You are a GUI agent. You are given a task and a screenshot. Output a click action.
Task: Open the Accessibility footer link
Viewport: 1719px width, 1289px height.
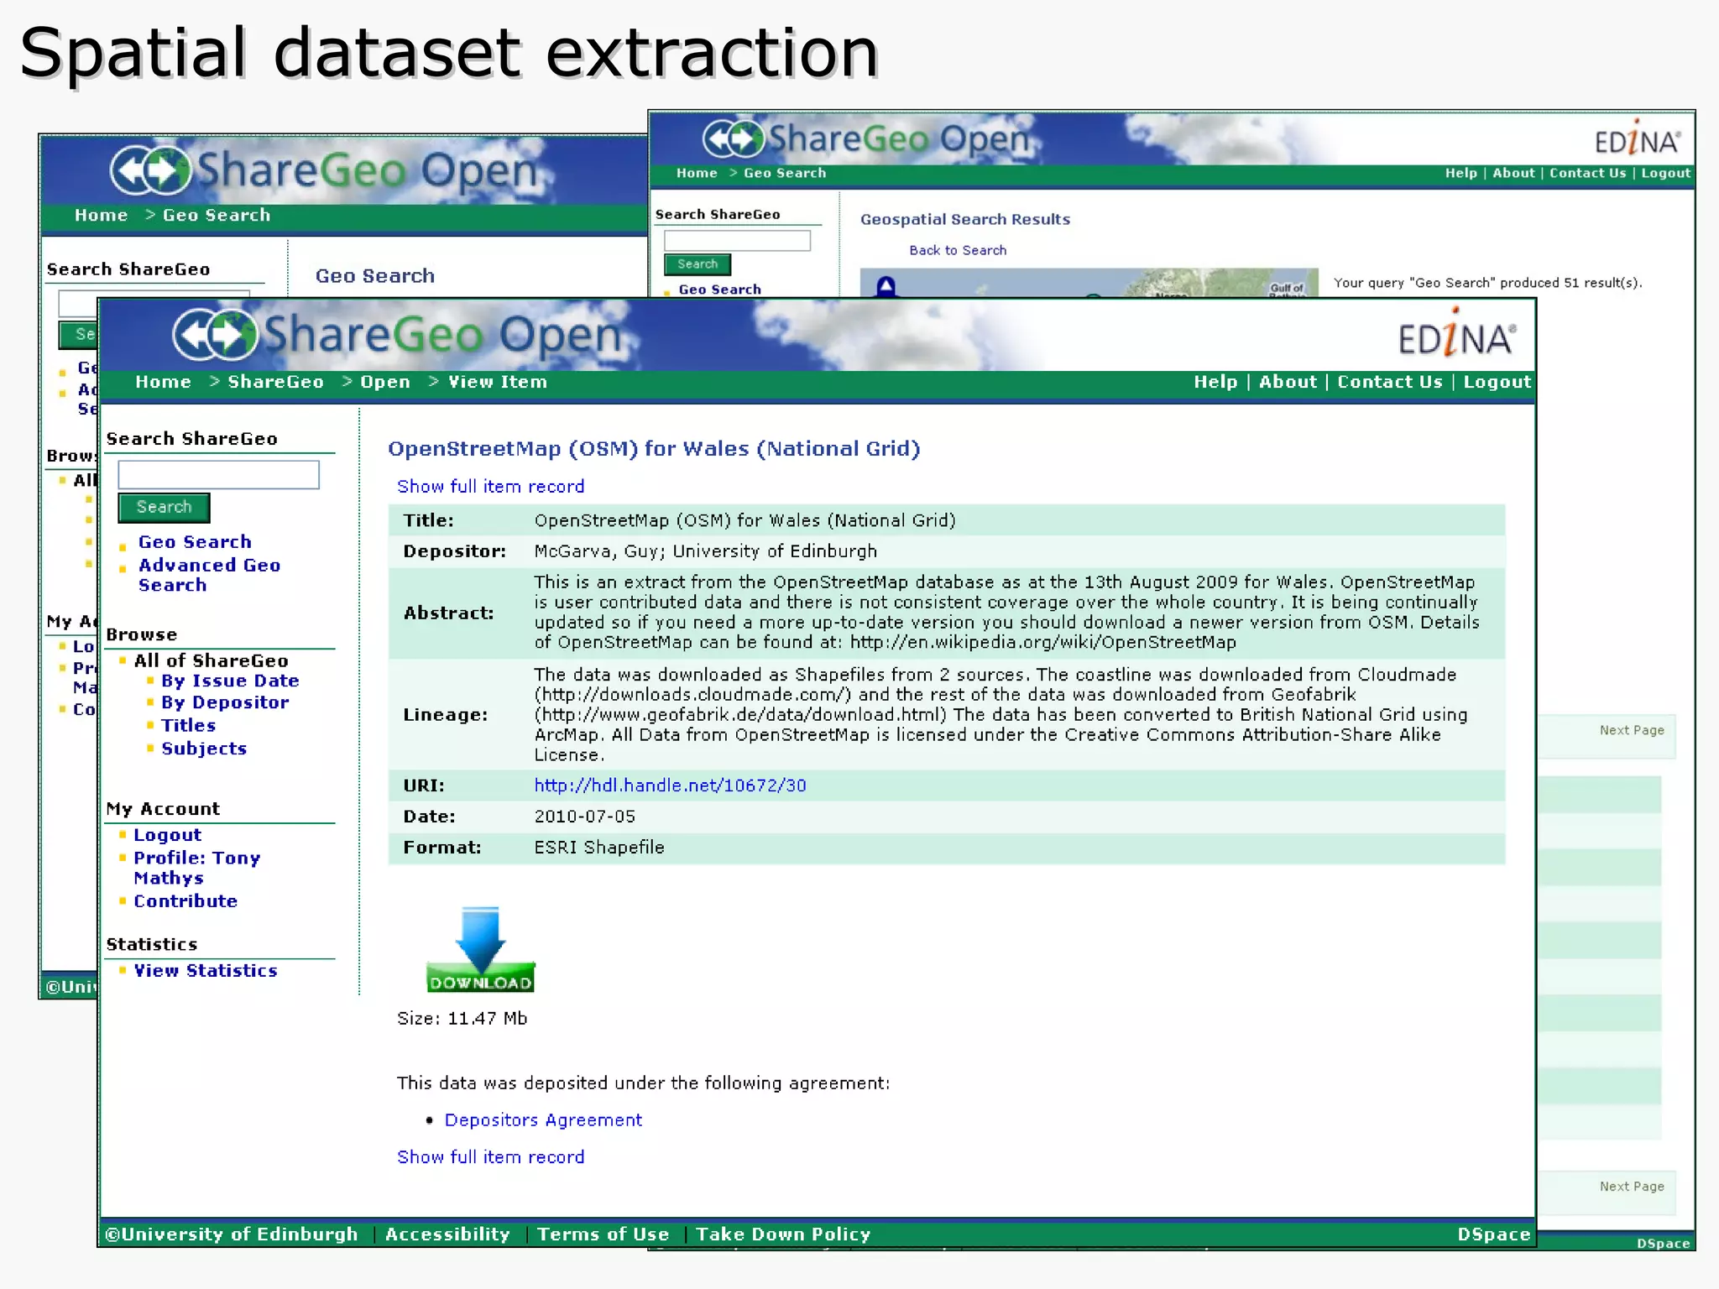(447, 1234)
